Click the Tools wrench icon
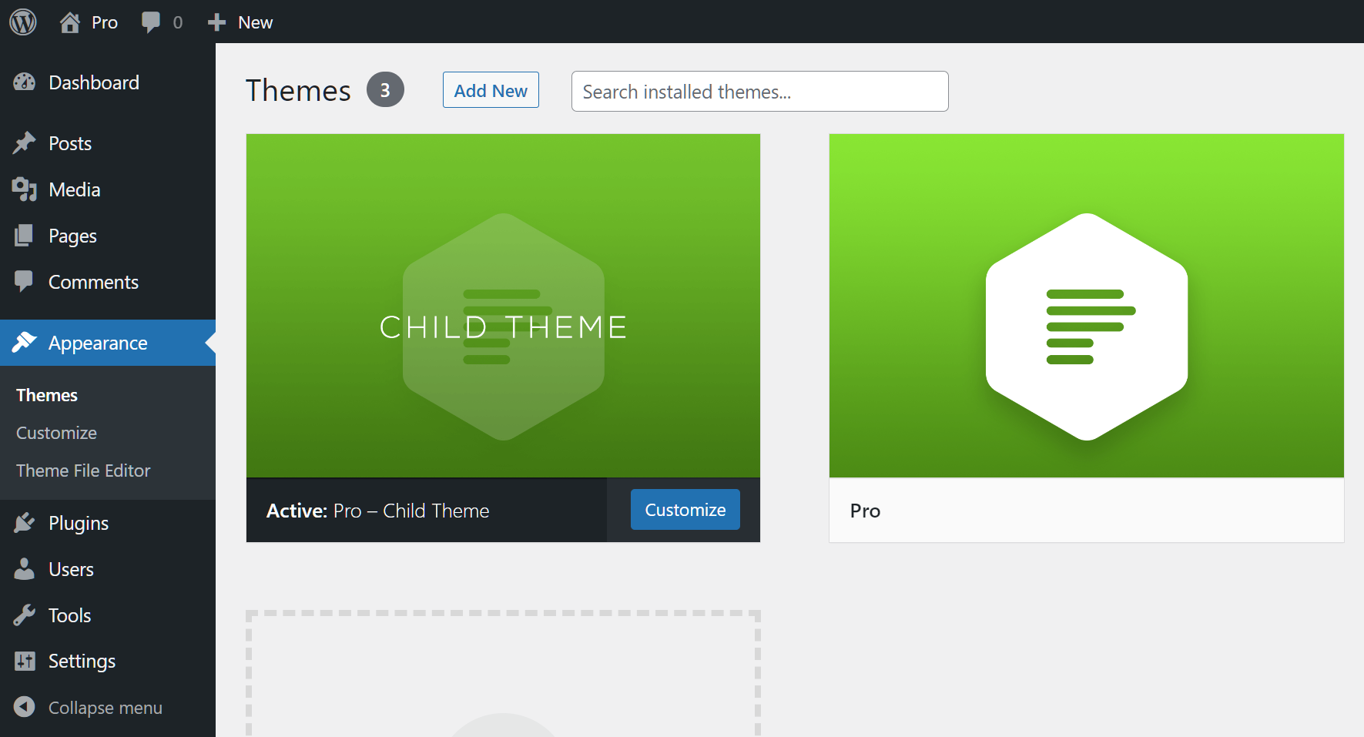The image size is (1364, 737). pos(25,615)
